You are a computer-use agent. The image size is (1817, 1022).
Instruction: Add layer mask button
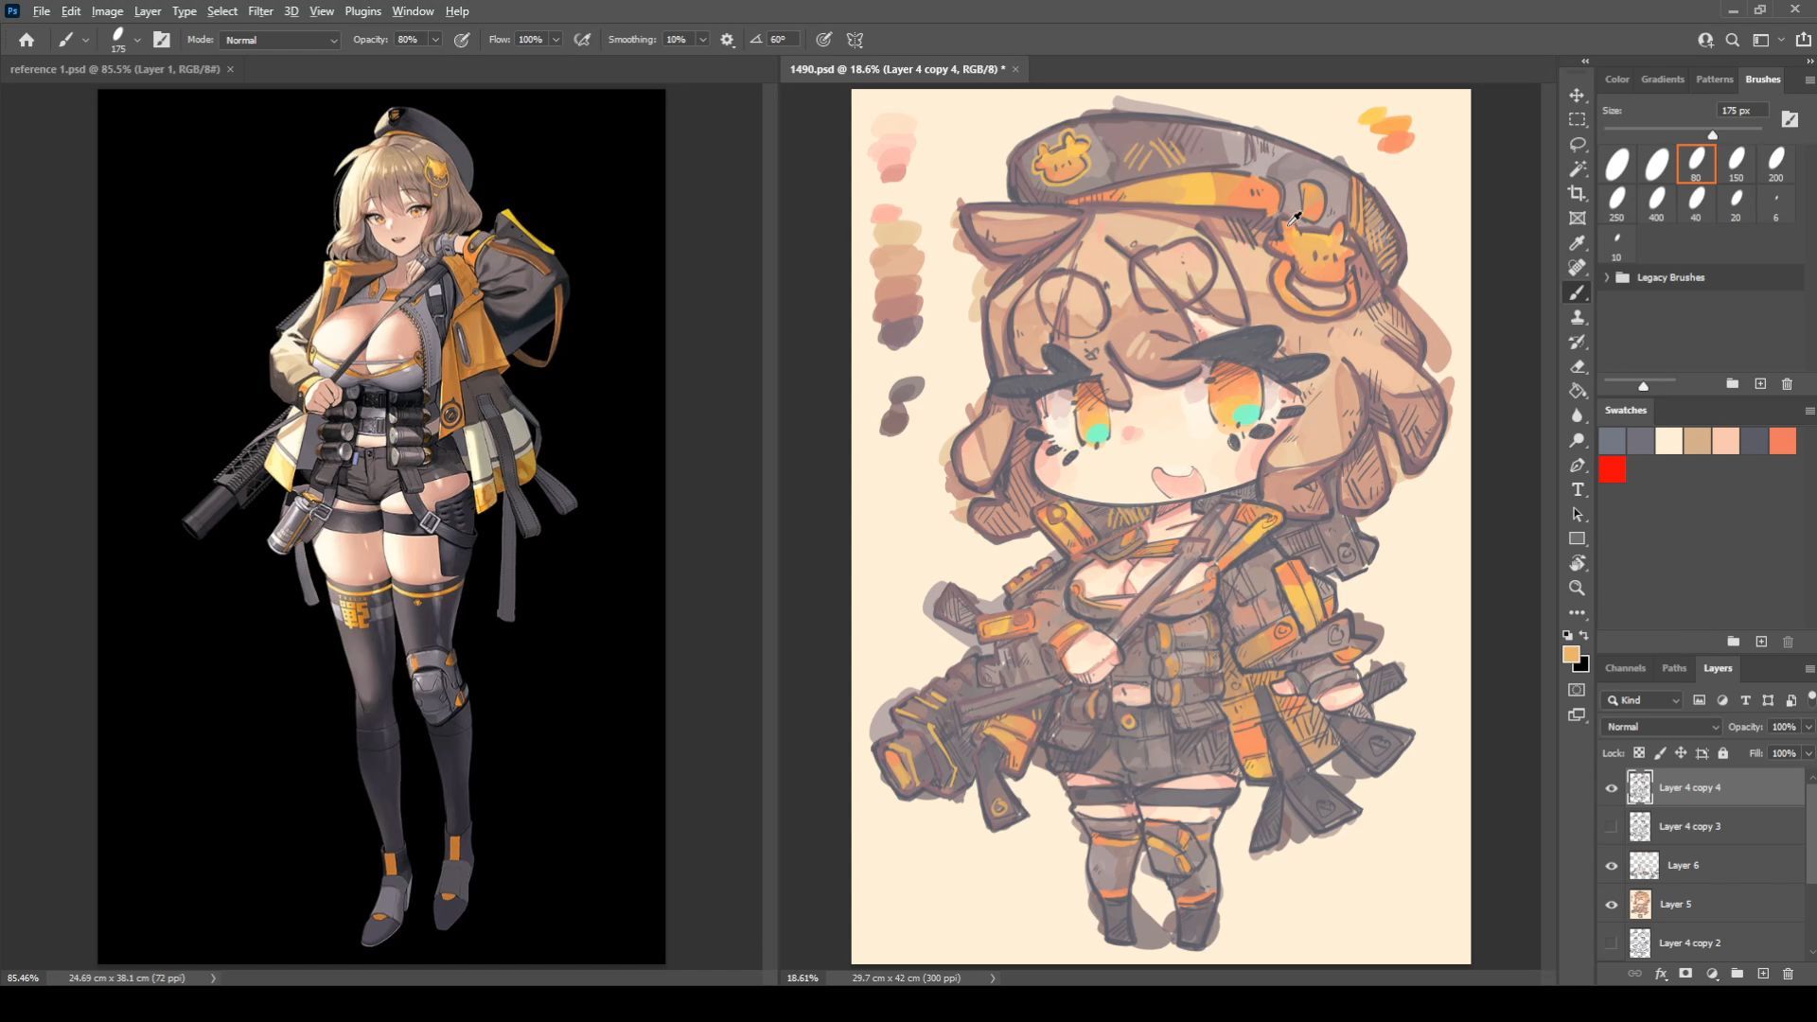tap(1685, 974)
